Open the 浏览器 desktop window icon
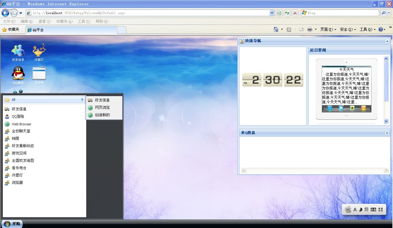 click(x=39, y=75)
